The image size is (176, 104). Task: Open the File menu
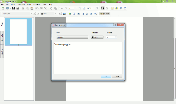[2, 5]
